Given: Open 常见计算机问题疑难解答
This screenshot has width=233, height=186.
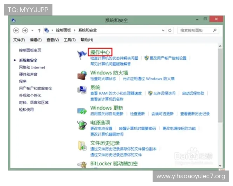Looking at the screenshot, I should click(x=111, y=64).
